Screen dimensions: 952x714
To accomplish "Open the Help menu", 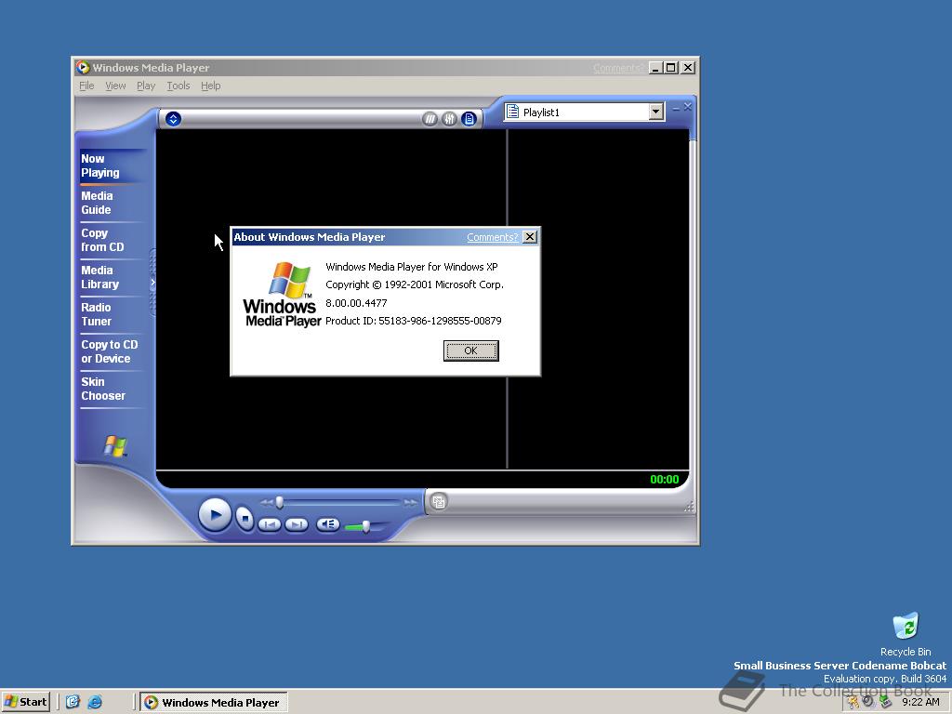I will pyautogui.click(x=211, y=86).
